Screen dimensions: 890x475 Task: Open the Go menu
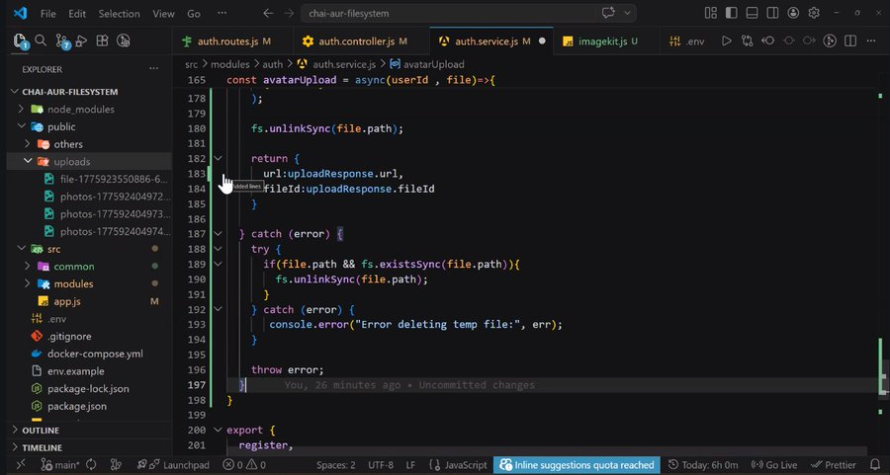click(x=194, y=14)
